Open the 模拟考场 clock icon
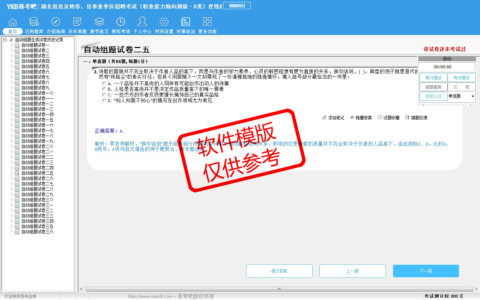Screen dimensions: 480x300 tap(121, 22)
